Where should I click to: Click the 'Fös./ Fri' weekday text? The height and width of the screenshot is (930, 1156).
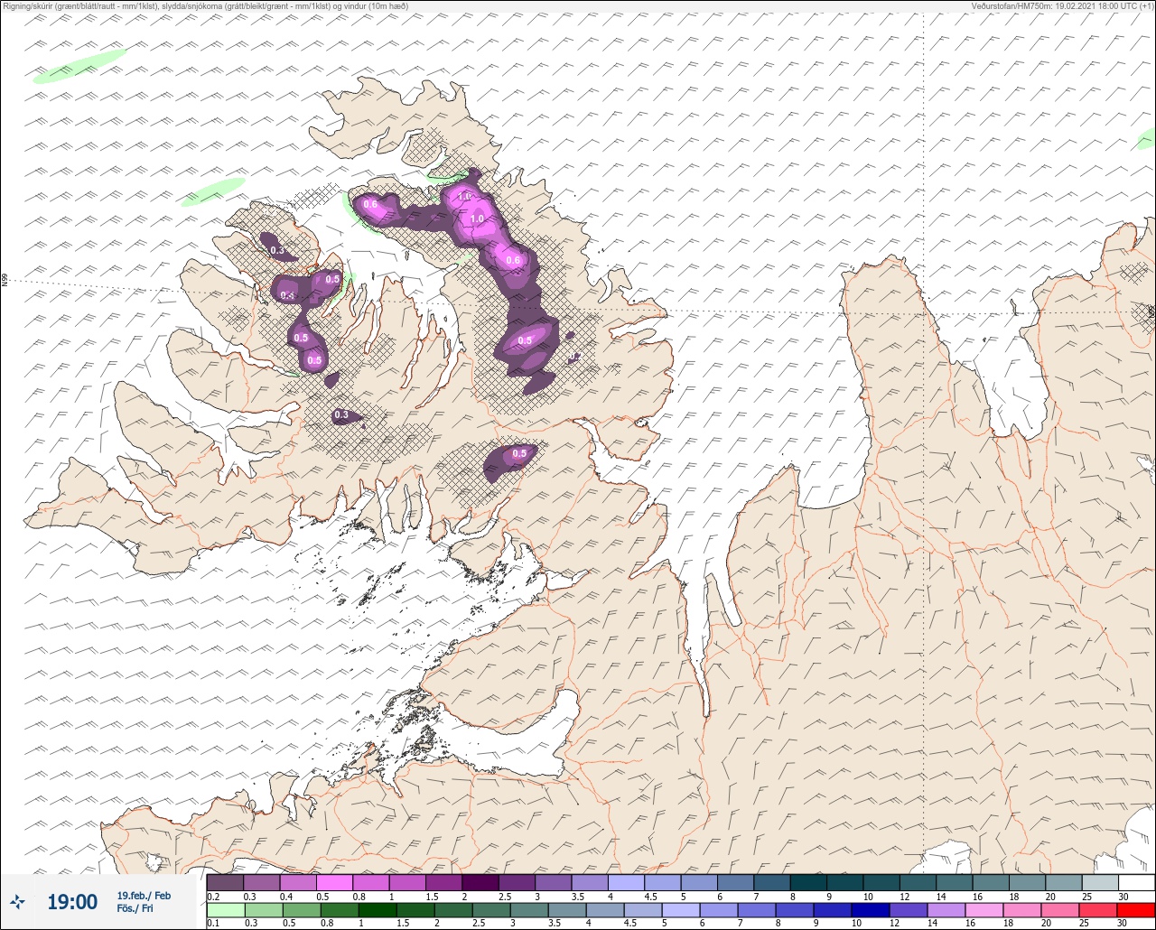[135, 908]
